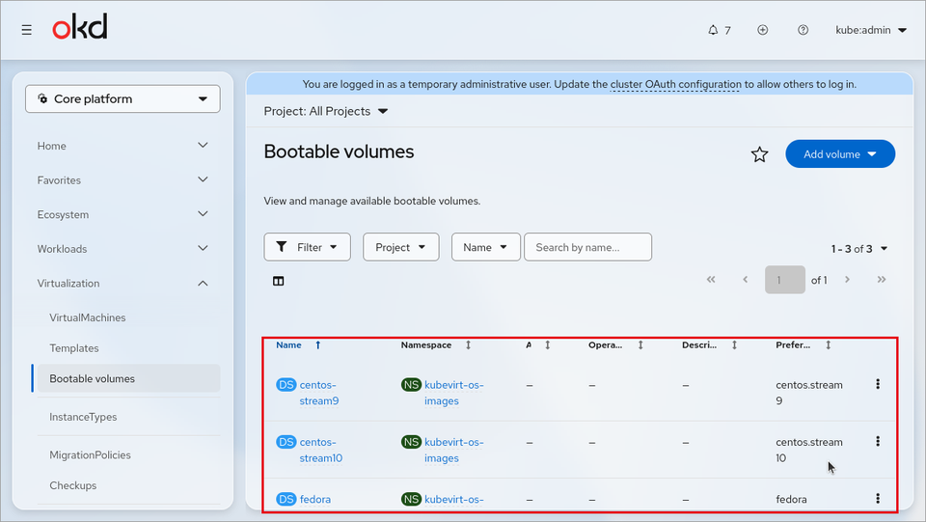Open Checkups in the sidebar
This screenshot has height=522, width=926.
[73, 485]
